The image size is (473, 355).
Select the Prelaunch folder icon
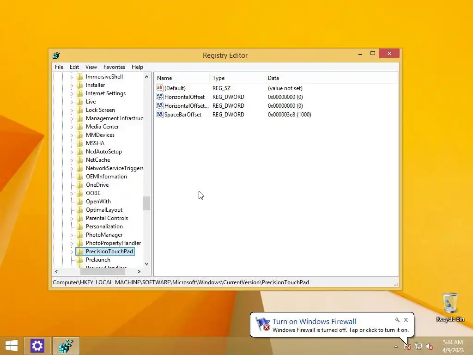coord(80,260)
